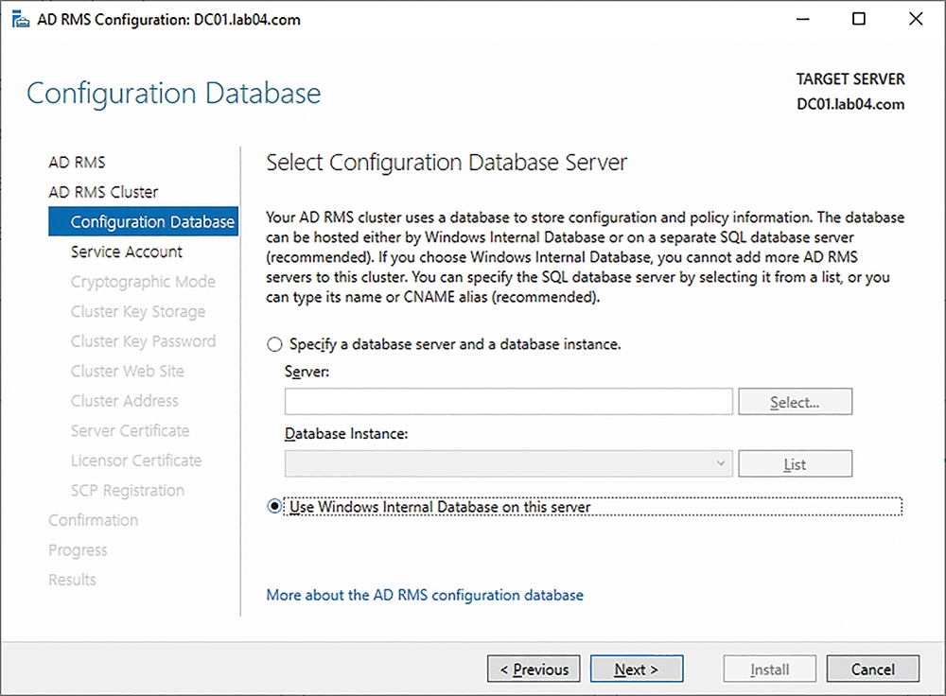Select Cluster Web Site step
This screenshot has height=696, width=946.
pyautogui.click(x=128, y=371)
